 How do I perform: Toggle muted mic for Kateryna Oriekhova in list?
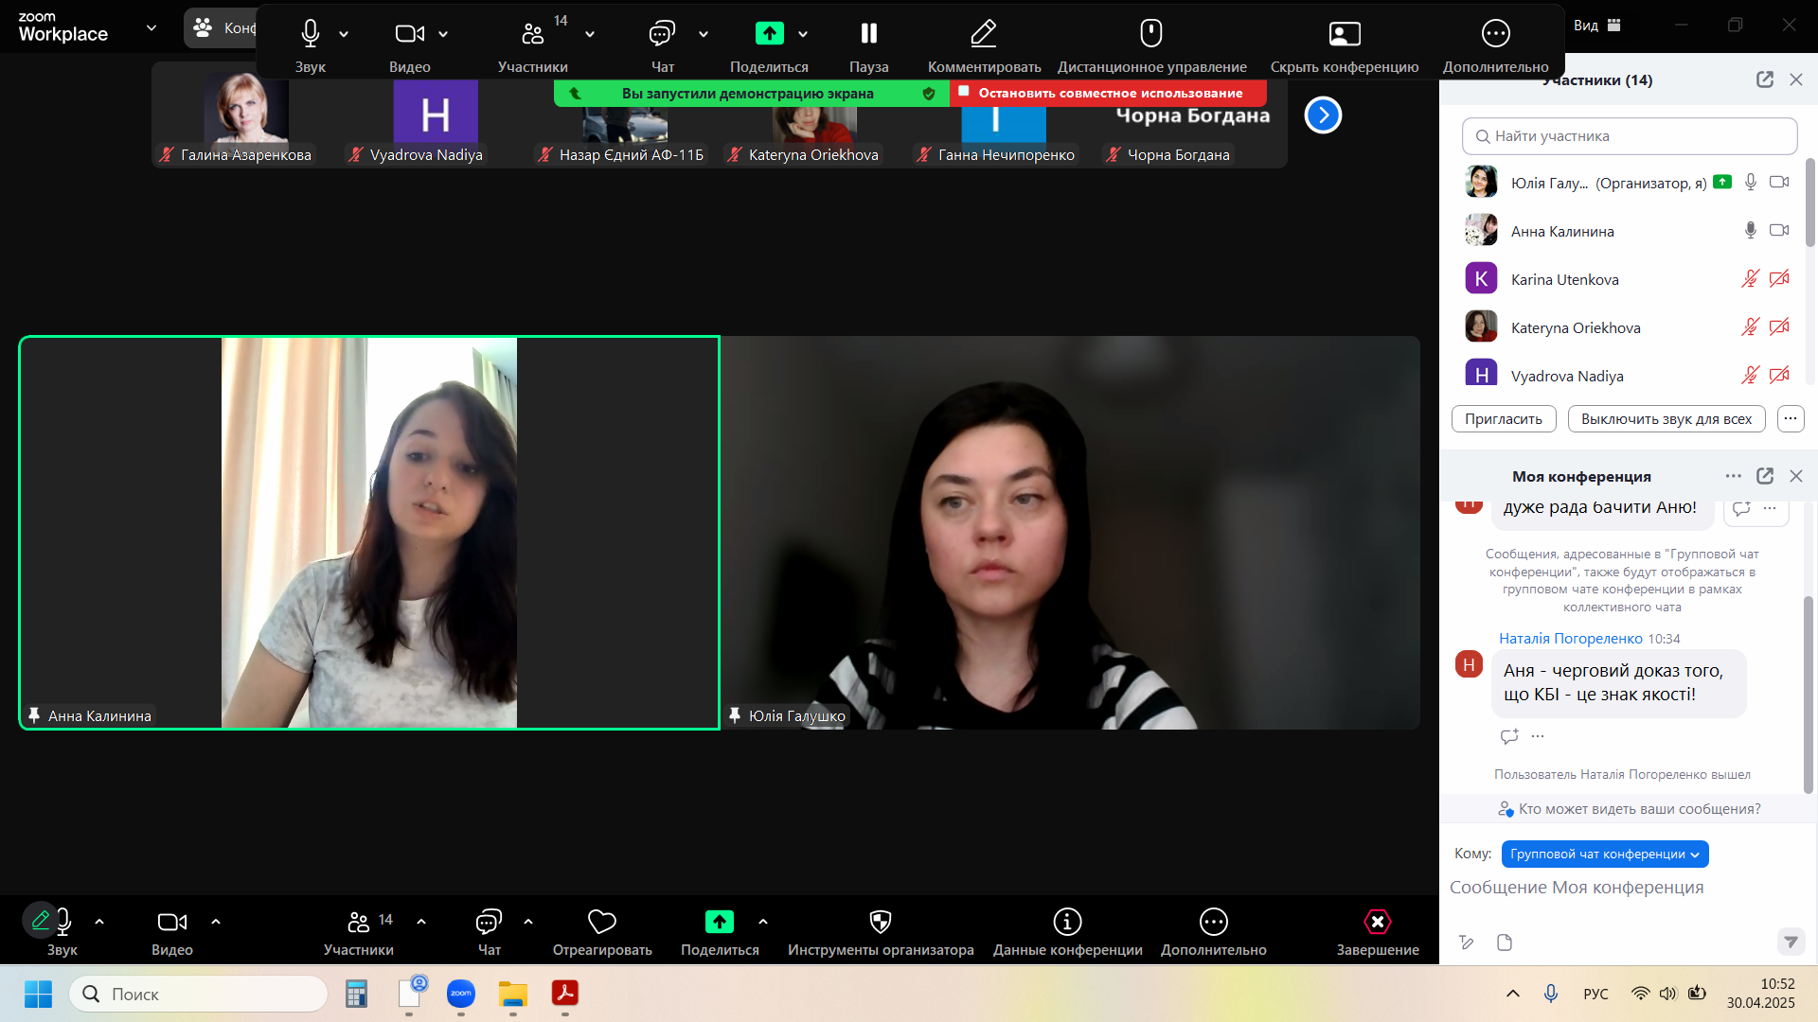tap(1751, 326)
